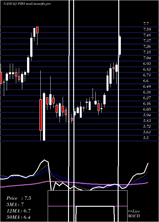This screenshot has width=159, height=222.
Task: Click the 5.83 price axis label
Action: (147, 121)
